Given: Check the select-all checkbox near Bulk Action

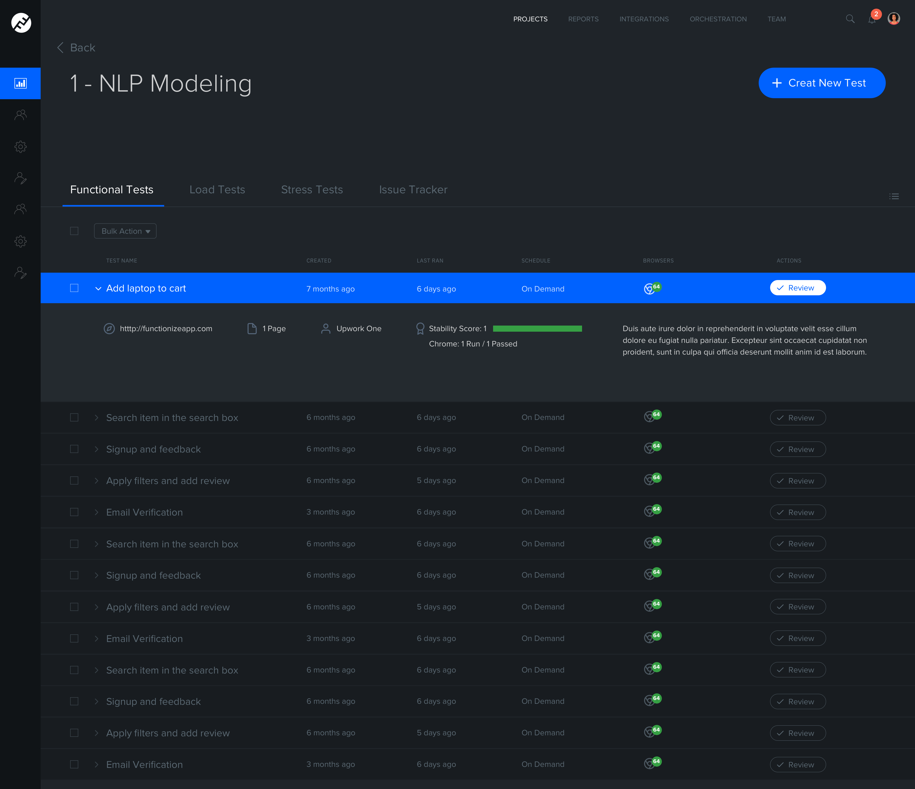Looking at the screenshot, I should pyautogui.click(x=74, y=231).
